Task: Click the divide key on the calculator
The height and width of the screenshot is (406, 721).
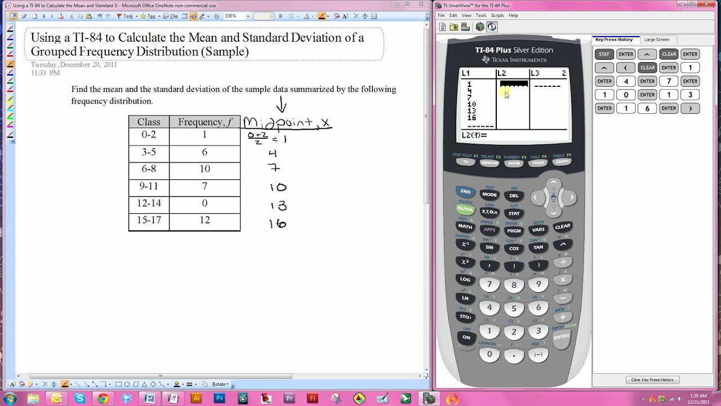Action: (x=563, y=262)
